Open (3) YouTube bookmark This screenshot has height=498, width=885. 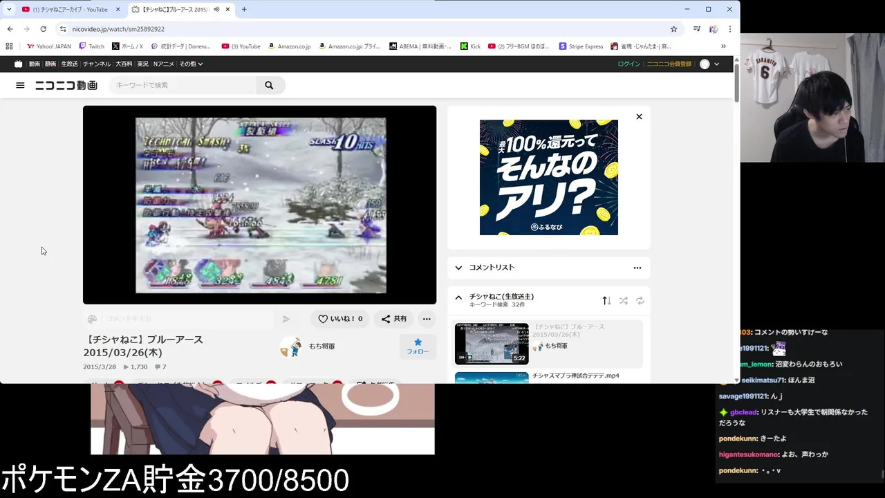241,46
